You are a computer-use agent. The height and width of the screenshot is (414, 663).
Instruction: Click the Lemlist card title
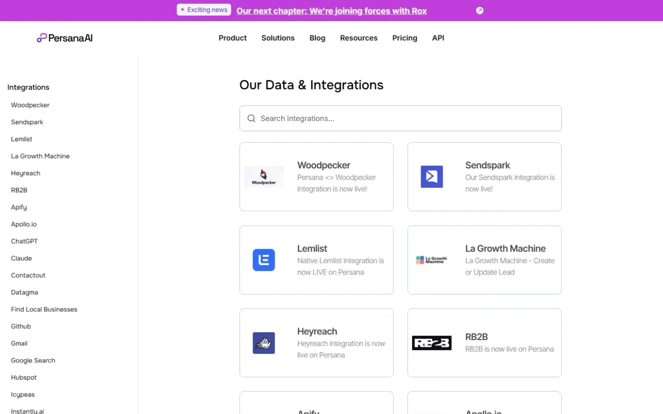click(312, 248)
